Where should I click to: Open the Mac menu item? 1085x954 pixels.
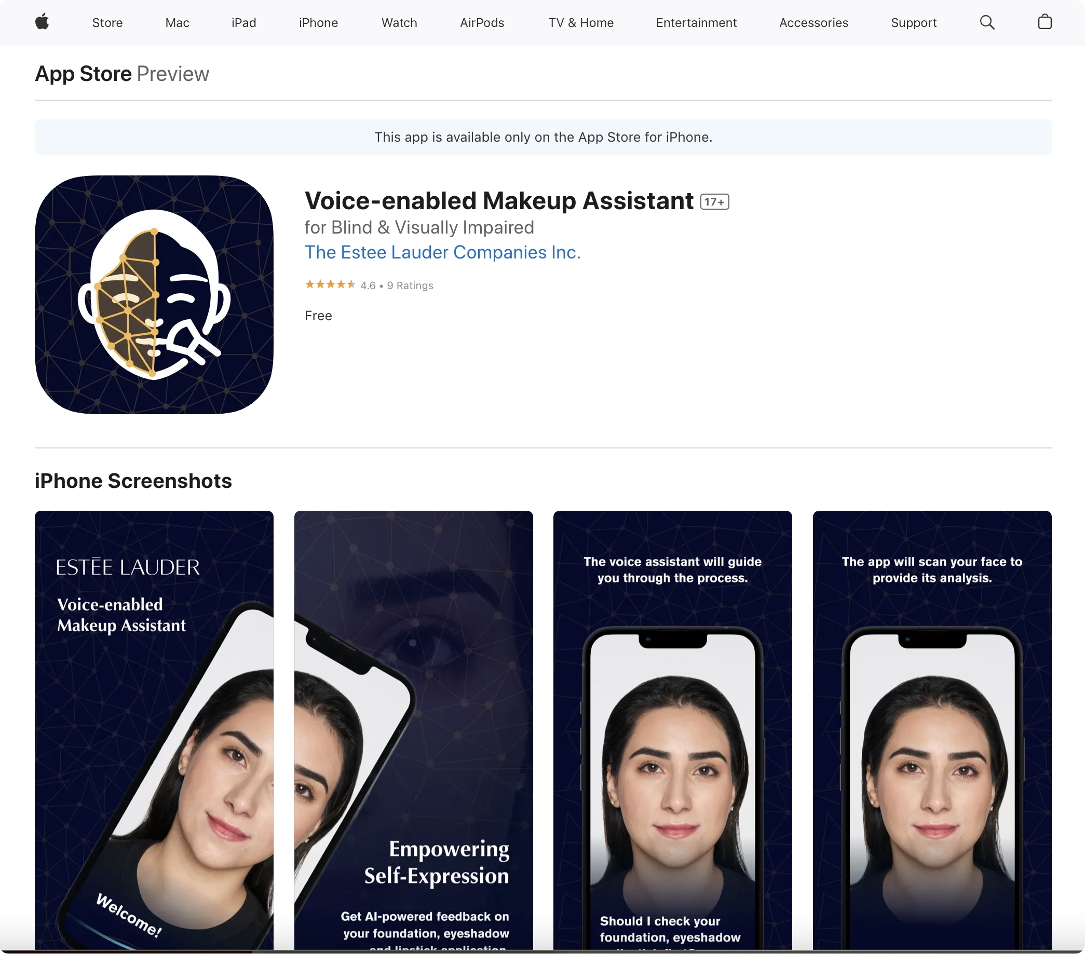pos(178,23)
